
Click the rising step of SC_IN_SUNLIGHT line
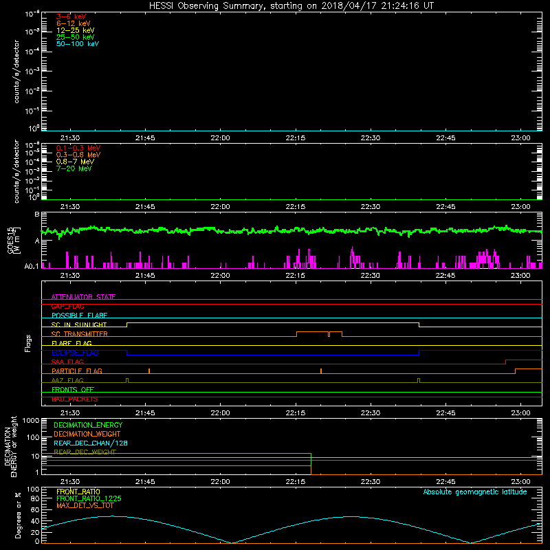[127, 324]
